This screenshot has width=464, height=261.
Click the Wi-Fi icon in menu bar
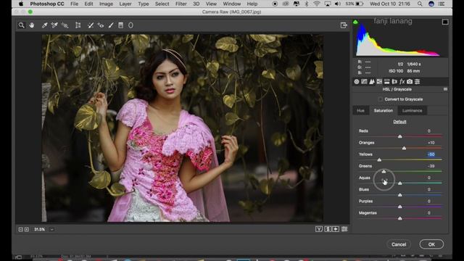click(316, 4)
